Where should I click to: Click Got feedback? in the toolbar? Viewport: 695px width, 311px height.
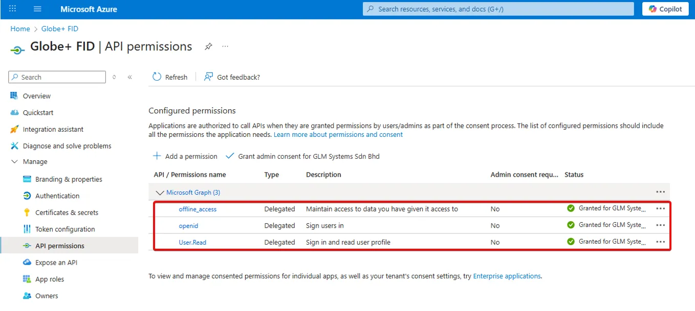click(232, 77)
